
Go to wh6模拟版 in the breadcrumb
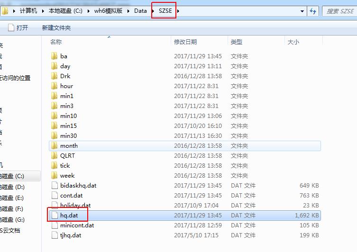pyautogui.click(x=109, y=11)
